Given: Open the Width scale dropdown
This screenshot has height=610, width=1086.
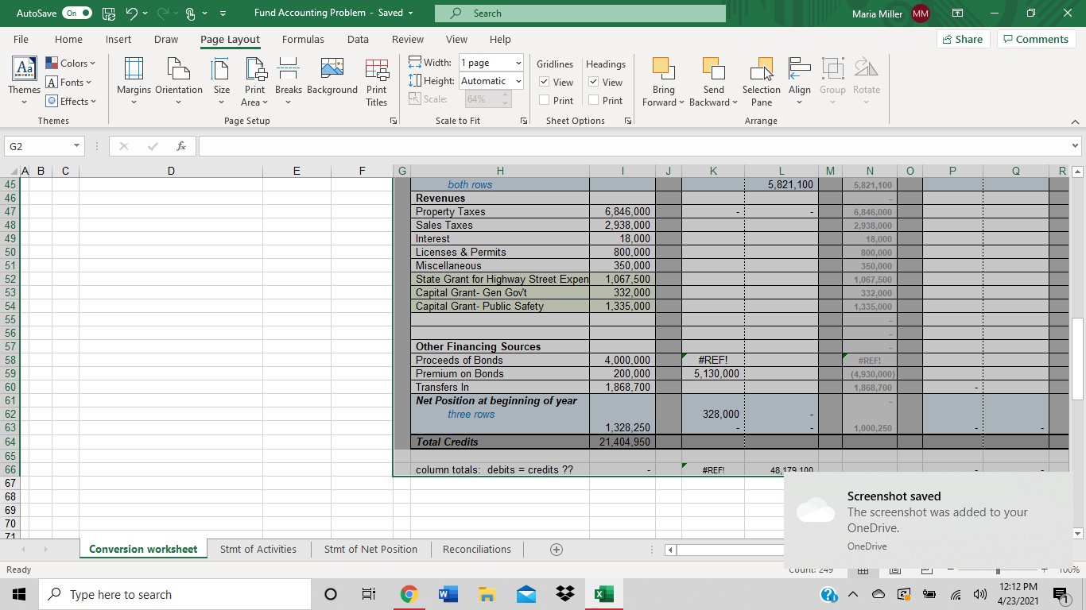Looking at the screenshot, I should coord(518,63).
